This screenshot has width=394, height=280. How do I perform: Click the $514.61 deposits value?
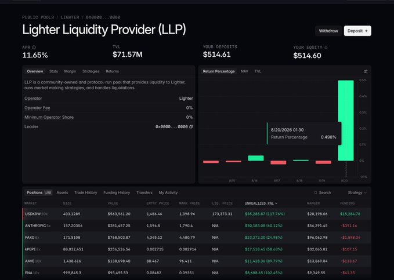(x=216, y=54)
